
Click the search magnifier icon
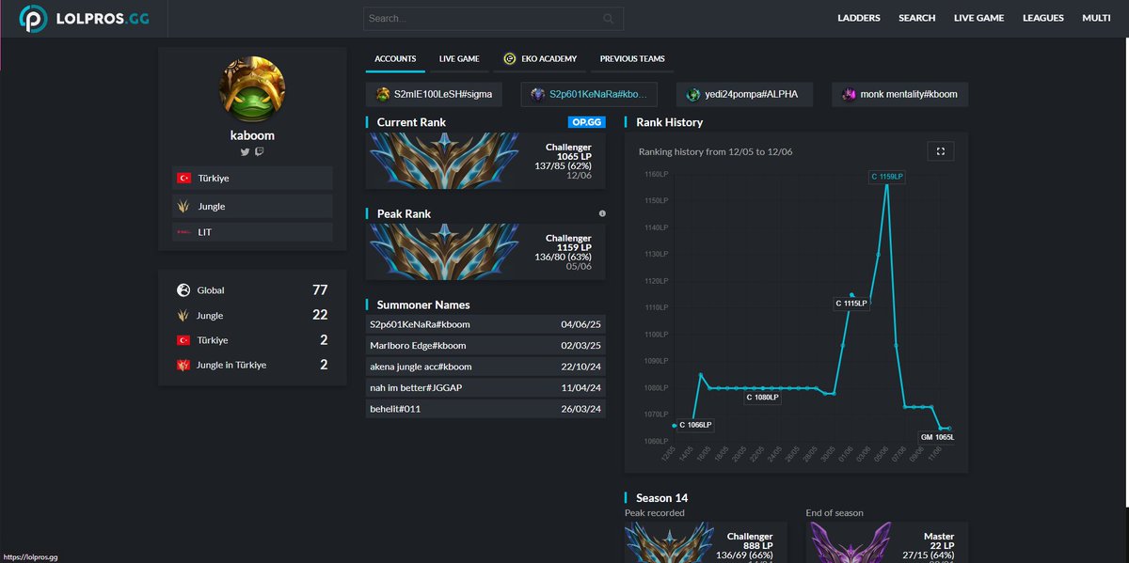pyautogui.click(x=609, y=18)
